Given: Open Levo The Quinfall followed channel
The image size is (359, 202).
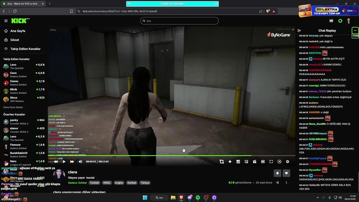Looking at the screenshot, I should coord(24,66).
